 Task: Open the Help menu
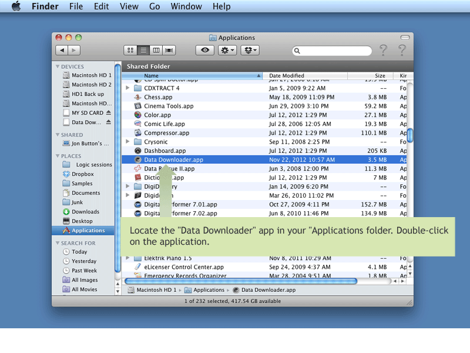[x=221, y=6]
